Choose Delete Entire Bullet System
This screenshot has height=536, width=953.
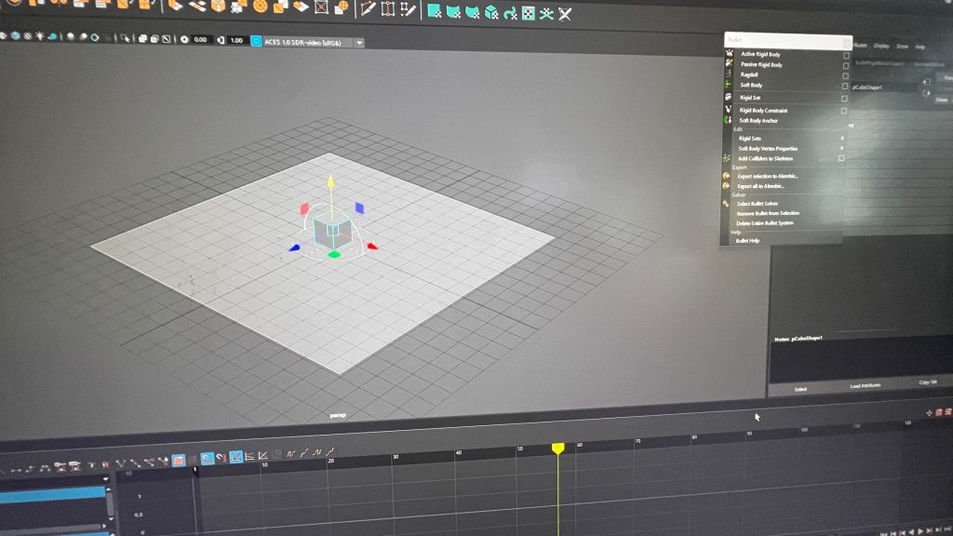pos(765,223)
